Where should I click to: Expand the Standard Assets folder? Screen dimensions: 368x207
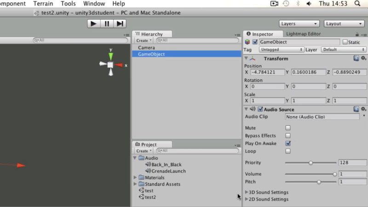(135, 184)
